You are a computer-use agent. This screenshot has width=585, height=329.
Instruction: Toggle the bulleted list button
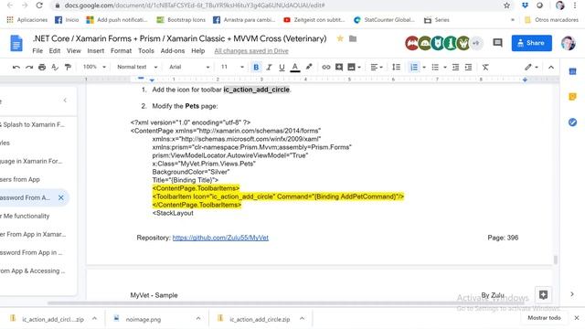(x=435, y=67)
